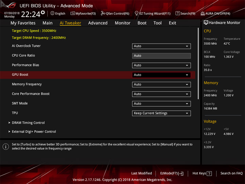This screenshot has height=184, width=245.
Task: Click the memory Capacity value 16384 MB
Action: (210, 108)
